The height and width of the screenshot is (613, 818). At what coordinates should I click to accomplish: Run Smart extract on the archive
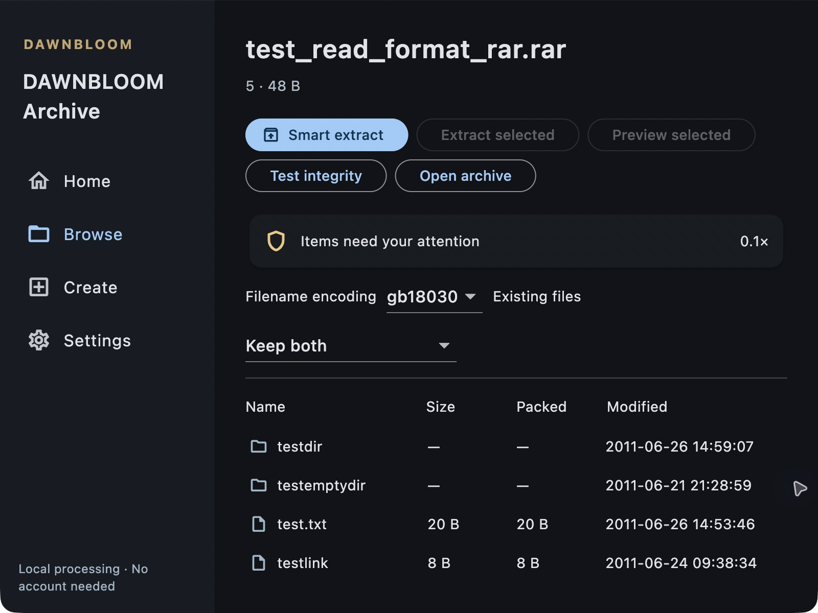(327, 135)
